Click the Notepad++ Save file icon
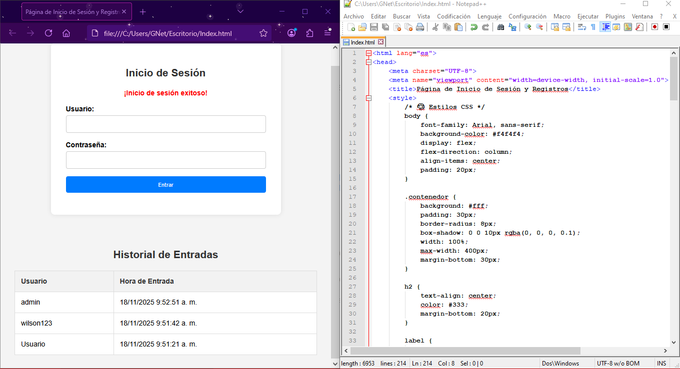 374,27
